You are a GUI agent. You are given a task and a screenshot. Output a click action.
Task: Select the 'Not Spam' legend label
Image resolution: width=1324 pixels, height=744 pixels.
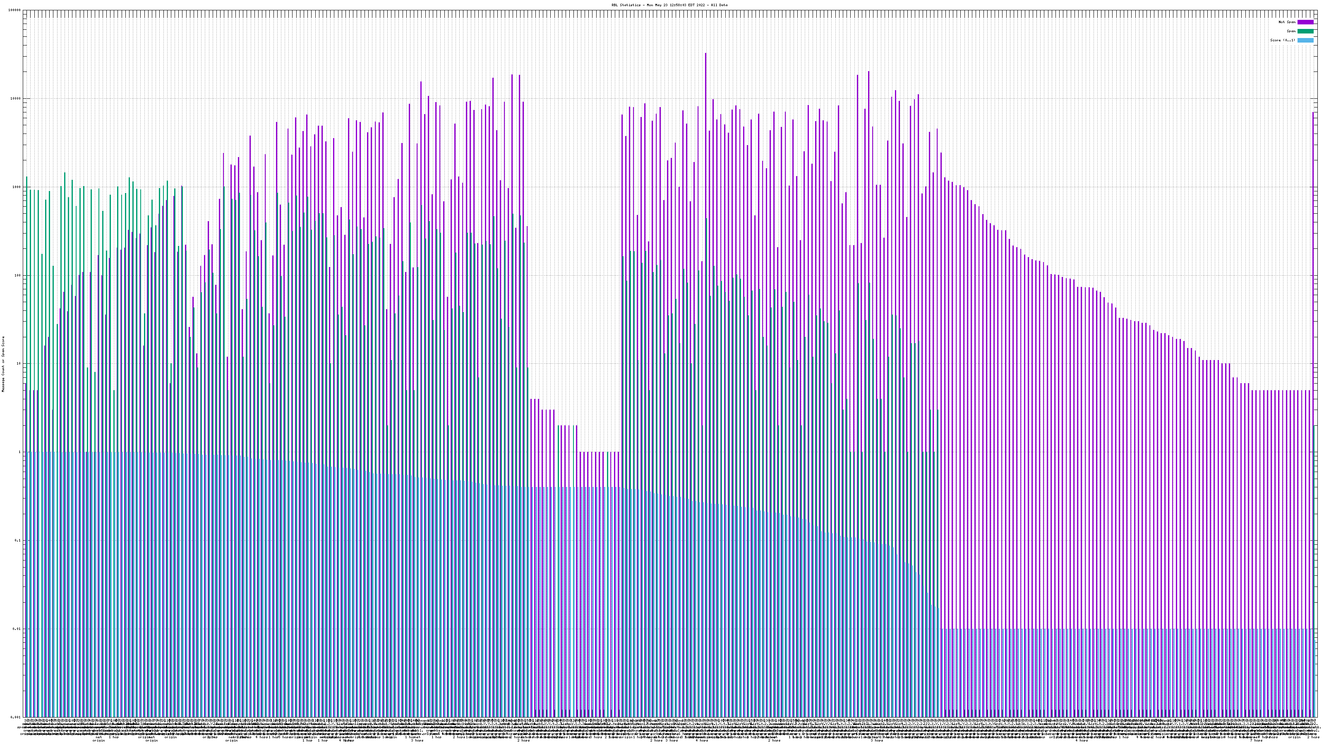click(1287, 22)
